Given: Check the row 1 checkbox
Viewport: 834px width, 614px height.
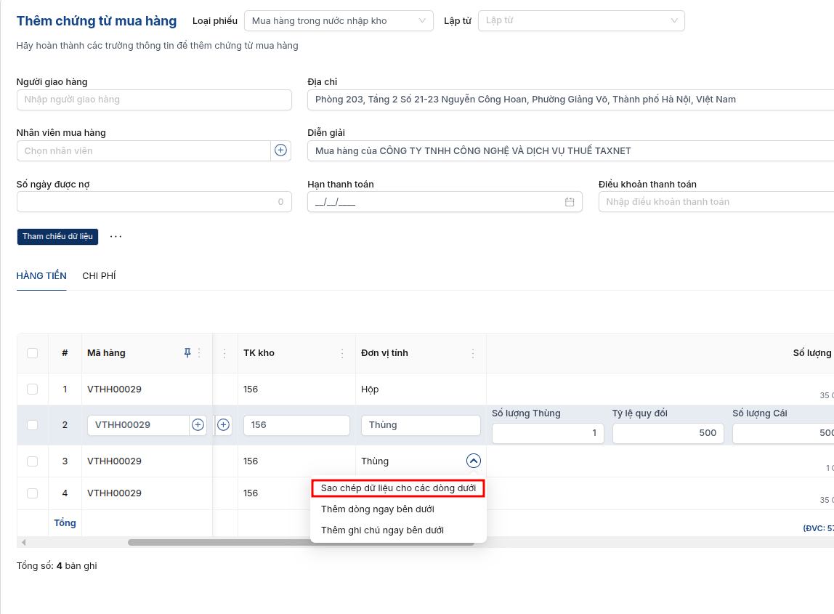Looking at the screenshot, I should [x=33, y=389].
